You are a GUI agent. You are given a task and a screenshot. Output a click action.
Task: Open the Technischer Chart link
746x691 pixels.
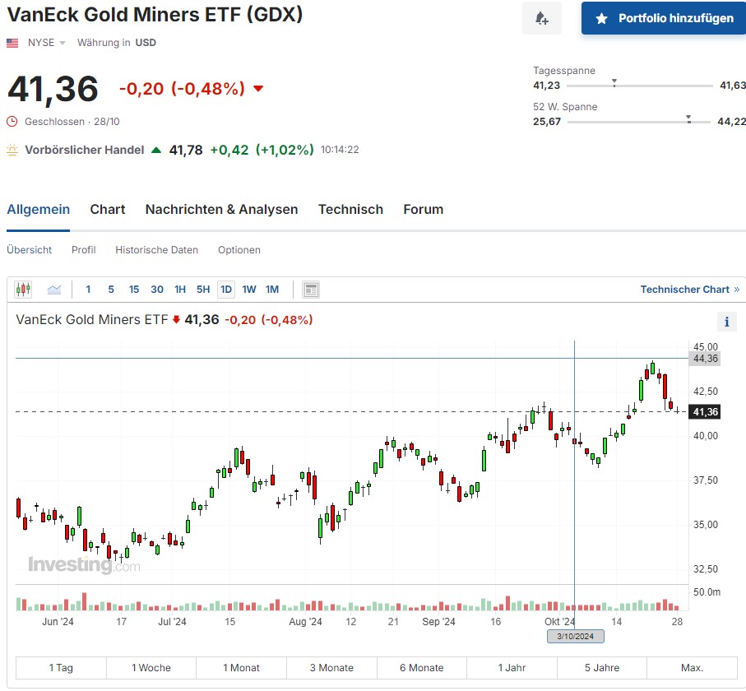coord(690,290)
